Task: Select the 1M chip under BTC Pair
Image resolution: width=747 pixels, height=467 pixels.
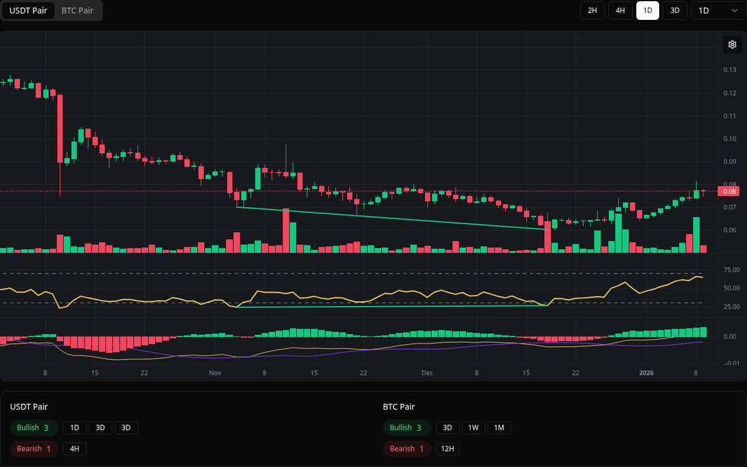Action: (499, 428)
